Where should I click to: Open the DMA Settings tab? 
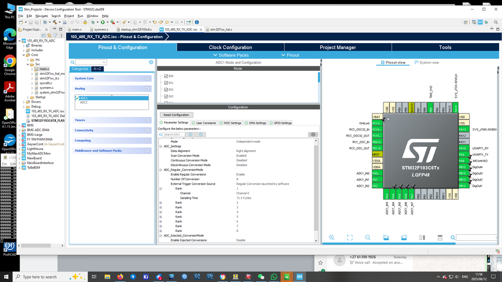(255, 123)
